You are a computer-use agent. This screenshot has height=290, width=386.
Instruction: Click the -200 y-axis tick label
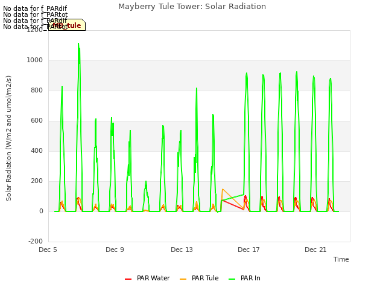[x=36, y=241]
